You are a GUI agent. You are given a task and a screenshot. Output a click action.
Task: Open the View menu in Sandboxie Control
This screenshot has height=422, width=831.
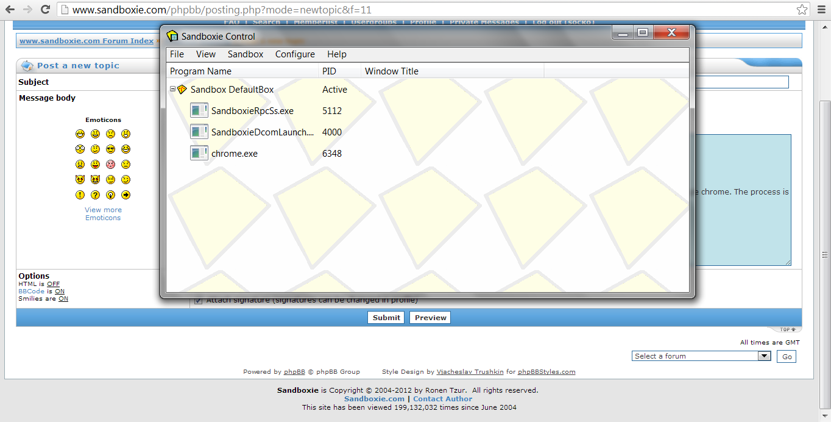coord(206,54)
